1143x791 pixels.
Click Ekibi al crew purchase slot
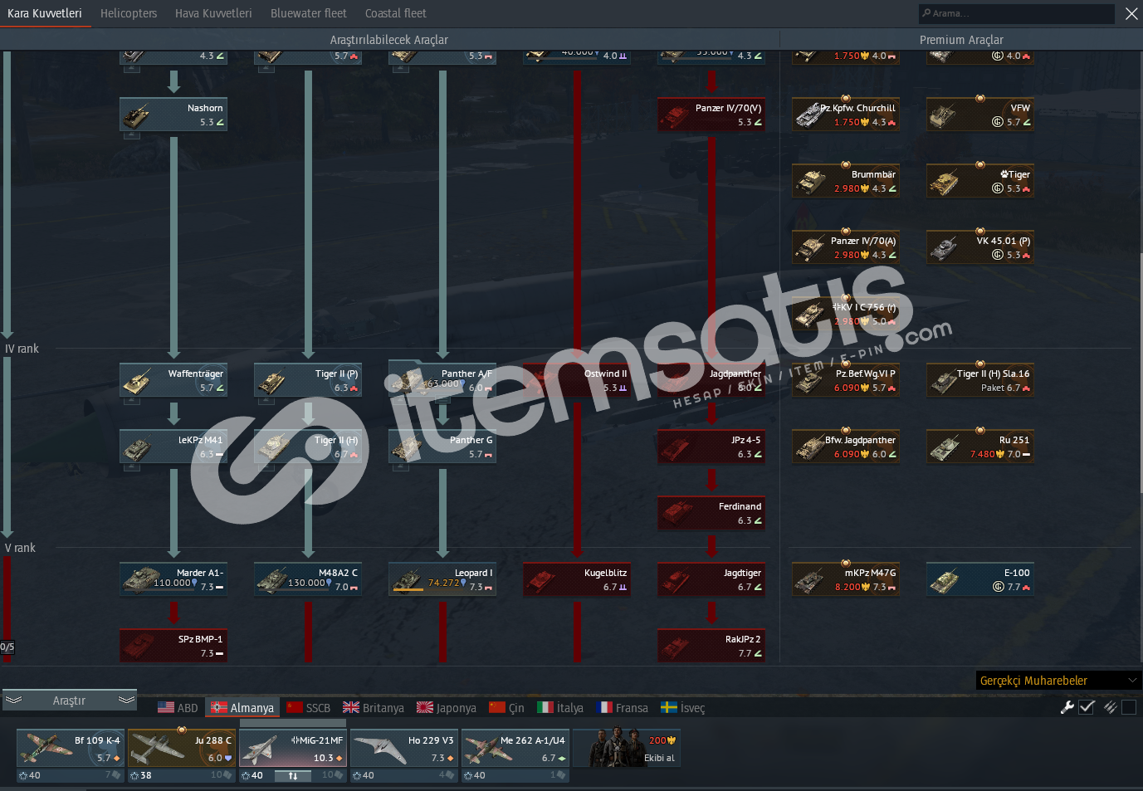coord(627,749)
